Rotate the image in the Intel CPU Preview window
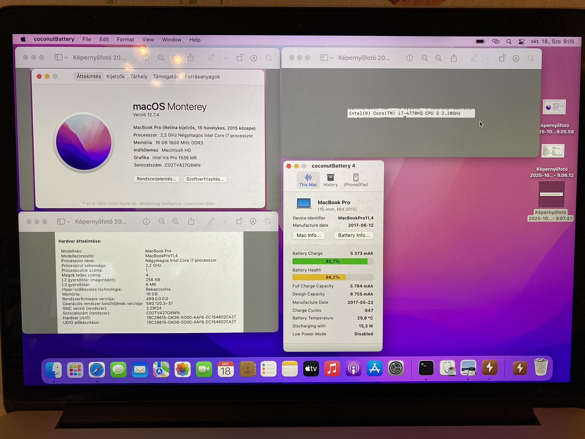The width and height of the screenshot is (585, 439). tap(502, 58)
